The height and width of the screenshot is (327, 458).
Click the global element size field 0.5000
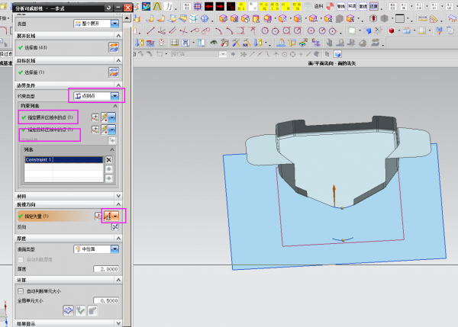(x=106, y=300)
